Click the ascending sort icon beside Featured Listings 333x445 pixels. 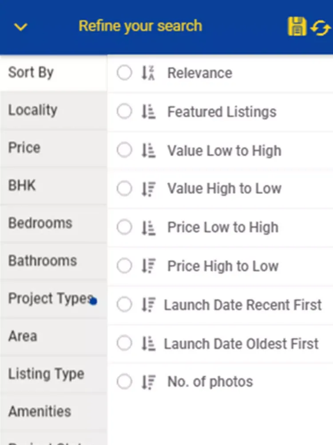tap(148, 112)
